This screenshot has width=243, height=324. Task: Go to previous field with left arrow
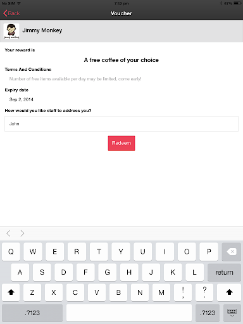pos(8,234)
